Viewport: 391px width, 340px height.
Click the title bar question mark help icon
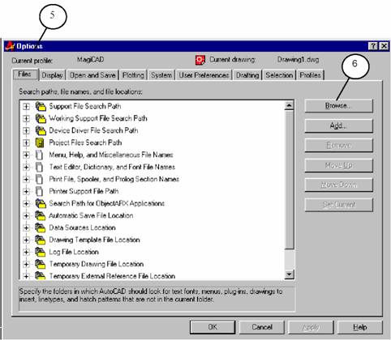tap(373, 46)
